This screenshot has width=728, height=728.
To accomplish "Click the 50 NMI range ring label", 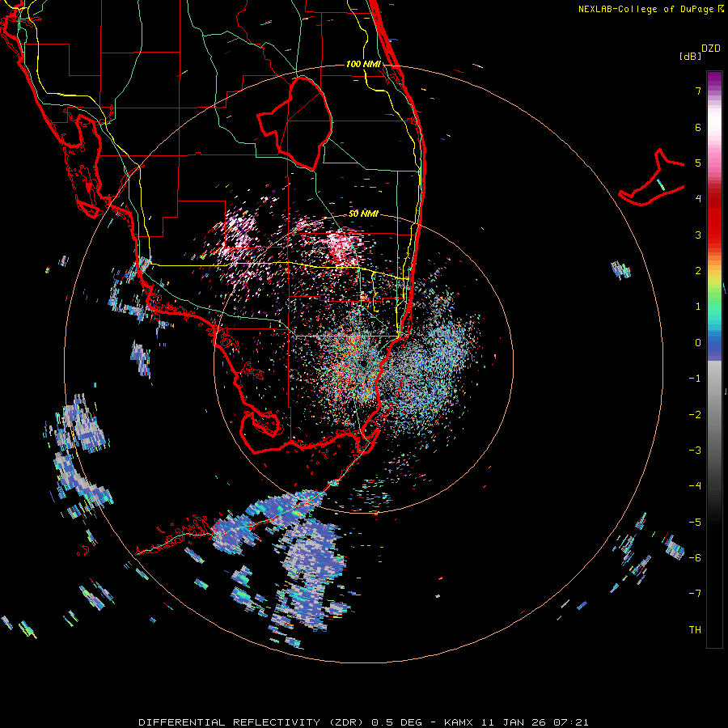I will pos(363,214).
